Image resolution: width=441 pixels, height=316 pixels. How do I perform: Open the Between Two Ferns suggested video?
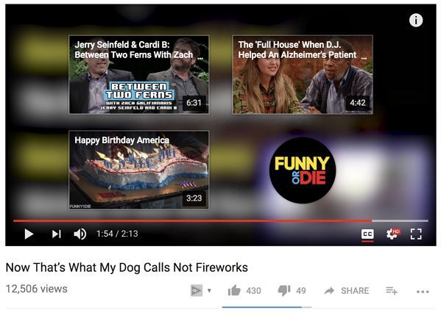tap(139, 75)
